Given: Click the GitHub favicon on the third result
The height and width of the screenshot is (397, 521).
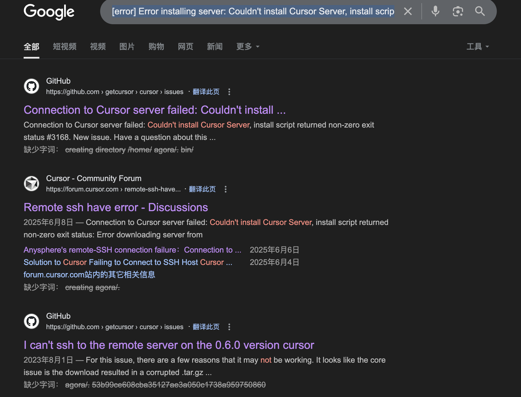Looking at the screenshot, I should pyautogui.click(x=31, y=321).
